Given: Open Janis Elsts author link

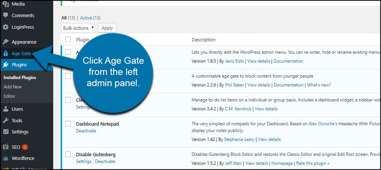Looking at the screenshot, I should (235, 61).
